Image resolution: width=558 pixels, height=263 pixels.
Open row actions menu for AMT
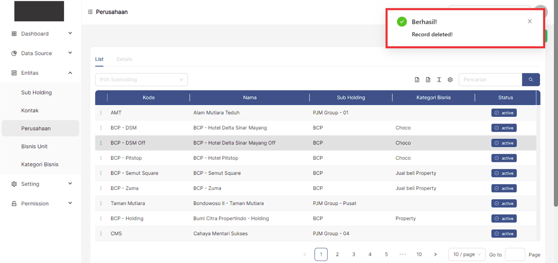101,113
